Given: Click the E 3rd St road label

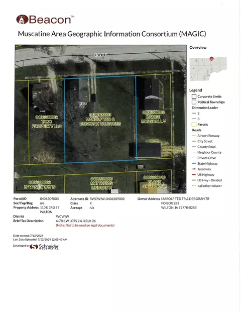Looking at the screenshot, I should [100, 55].
